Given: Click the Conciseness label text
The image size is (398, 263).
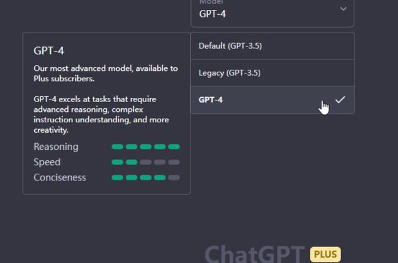Looking at the screenshot, I should (x=60, y=177).
